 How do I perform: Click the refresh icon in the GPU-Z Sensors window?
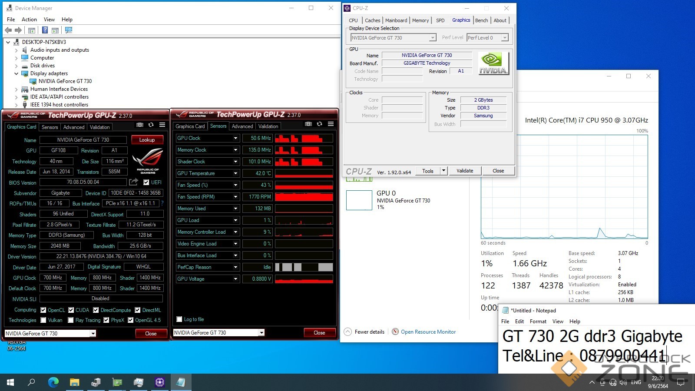319,124
